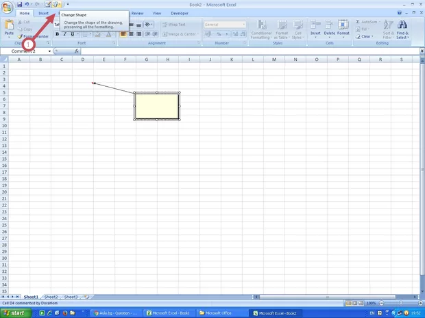Click the Windows start button
425x318 pixels.
[15, 313]
